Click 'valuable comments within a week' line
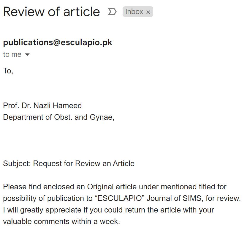The image size is (247, 233). point(56,221)
